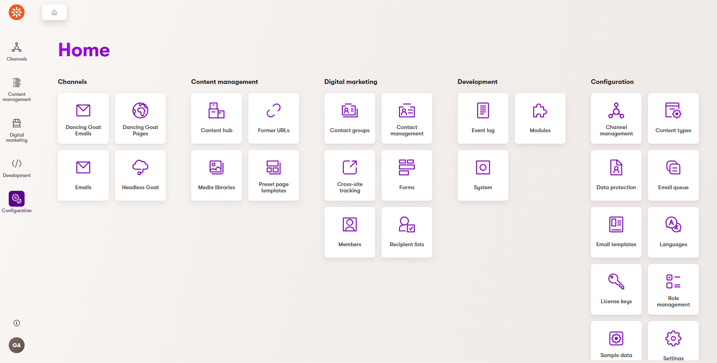Screen dimensions: 717x363
Task: Click the Kentico logo in the top-left
Action: point(17,12)
